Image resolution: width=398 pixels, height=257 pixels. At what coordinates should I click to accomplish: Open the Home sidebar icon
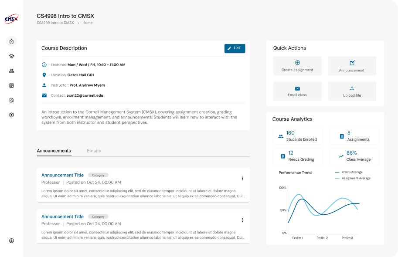tap(11, 41)
